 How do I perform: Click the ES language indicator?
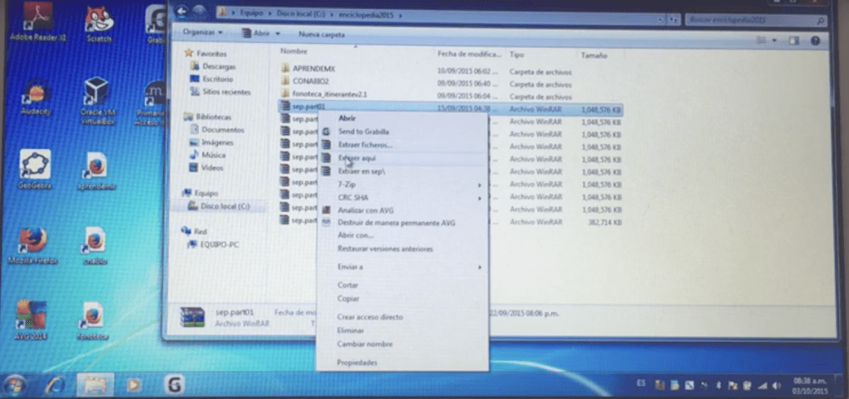click(x=641, y=383)
